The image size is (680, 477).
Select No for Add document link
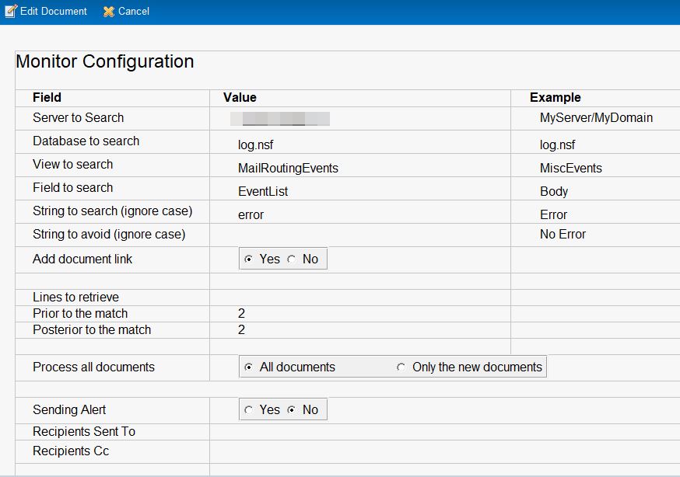coord(292,259)
